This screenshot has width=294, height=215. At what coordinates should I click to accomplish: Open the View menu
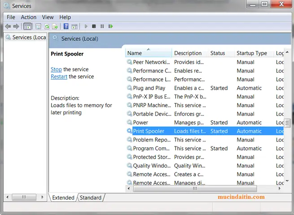click(48, 17)
